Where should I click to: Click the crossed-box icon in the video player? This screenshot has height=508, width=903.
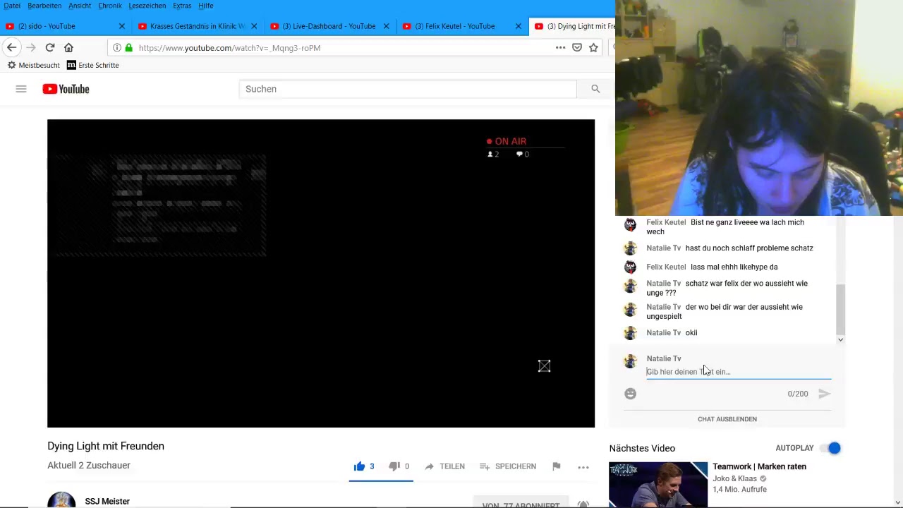pyautogui.click(x=544, y=365)
